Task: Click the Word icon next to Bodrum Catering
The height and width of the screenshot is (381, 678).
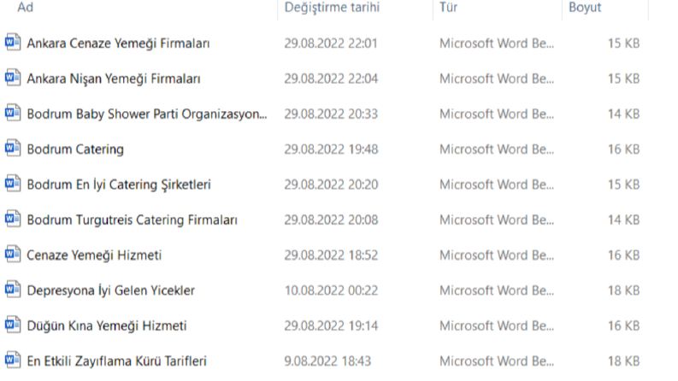Action: click(13, 149)
